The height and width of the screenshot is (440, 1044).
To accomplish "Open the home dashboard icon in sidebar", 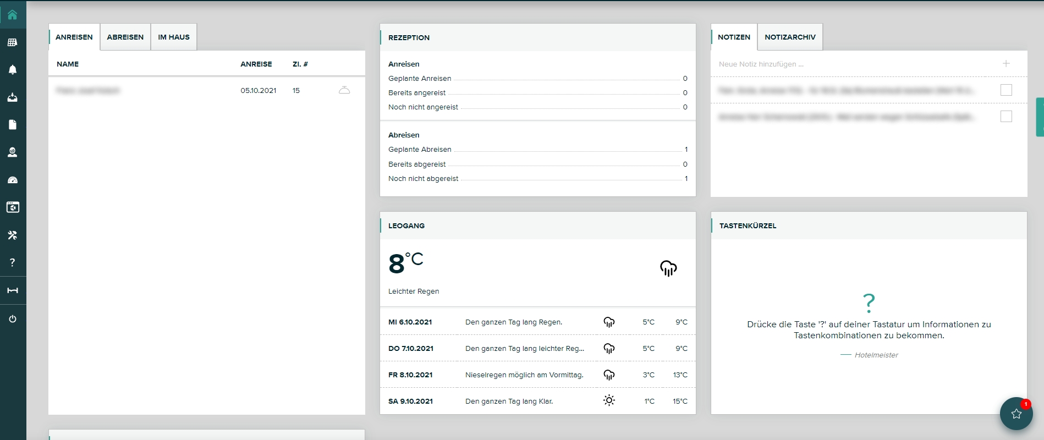I will click(12, 15).
